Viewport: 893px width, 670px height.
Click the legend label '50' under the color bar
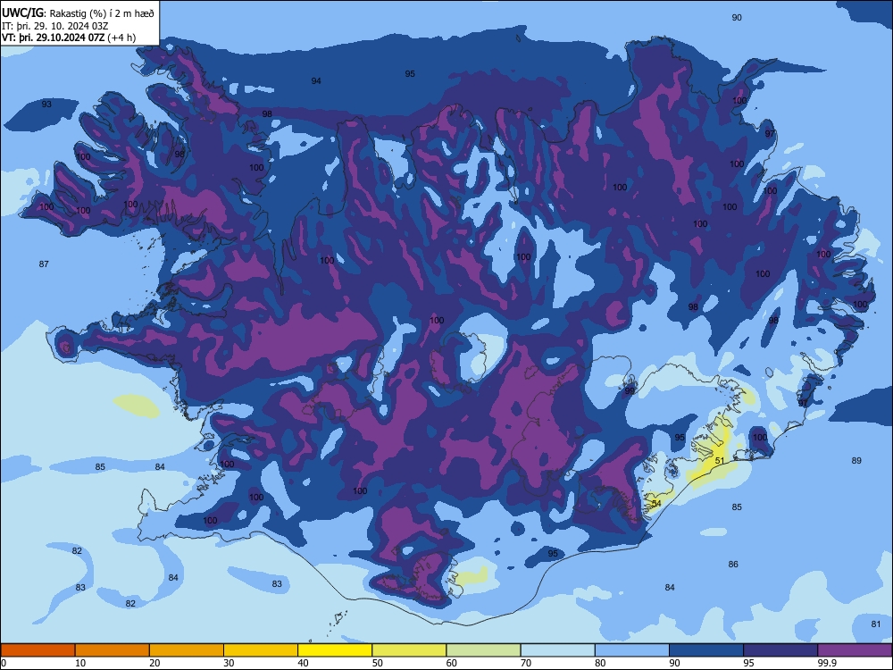coord(377,663)
